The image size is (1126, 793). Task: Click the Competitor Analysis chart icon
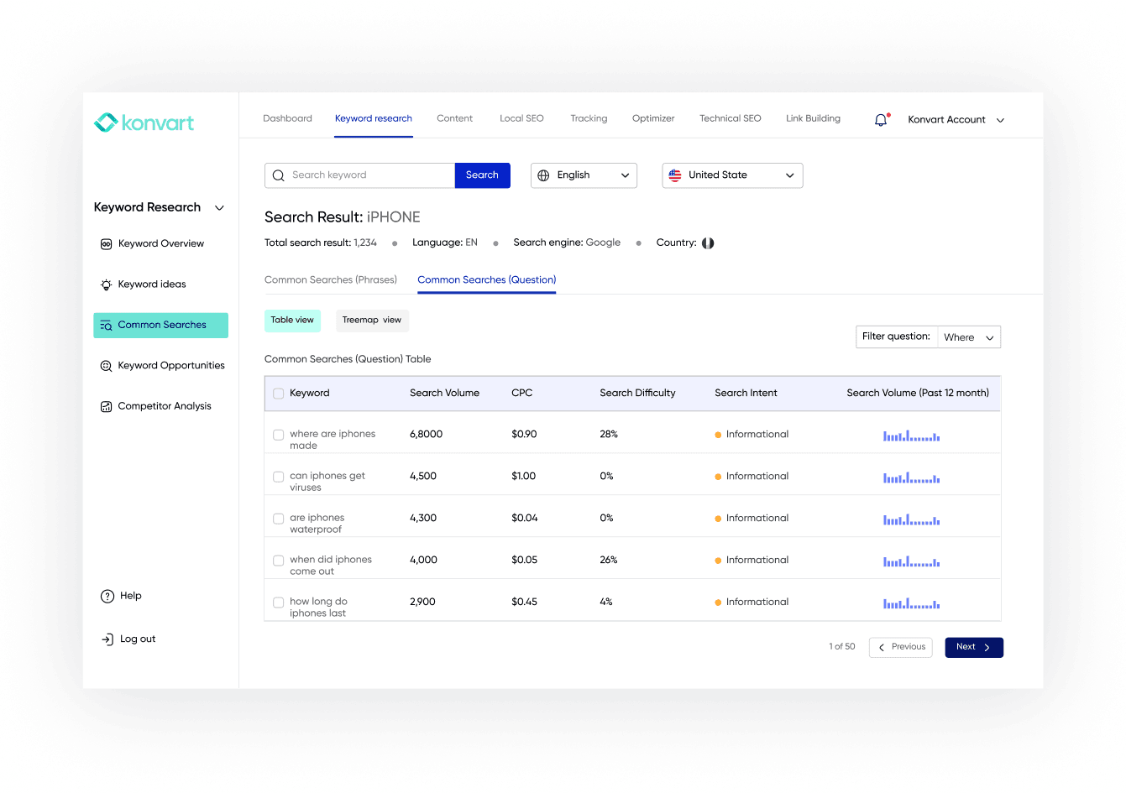tap(106, 407)
